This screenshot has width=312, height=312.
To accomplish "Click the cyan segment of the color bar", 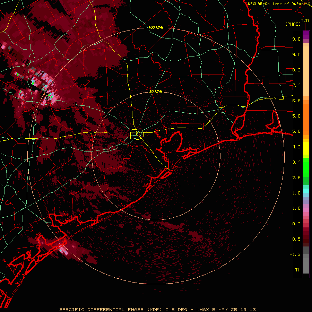I will [x=306, y=191].
